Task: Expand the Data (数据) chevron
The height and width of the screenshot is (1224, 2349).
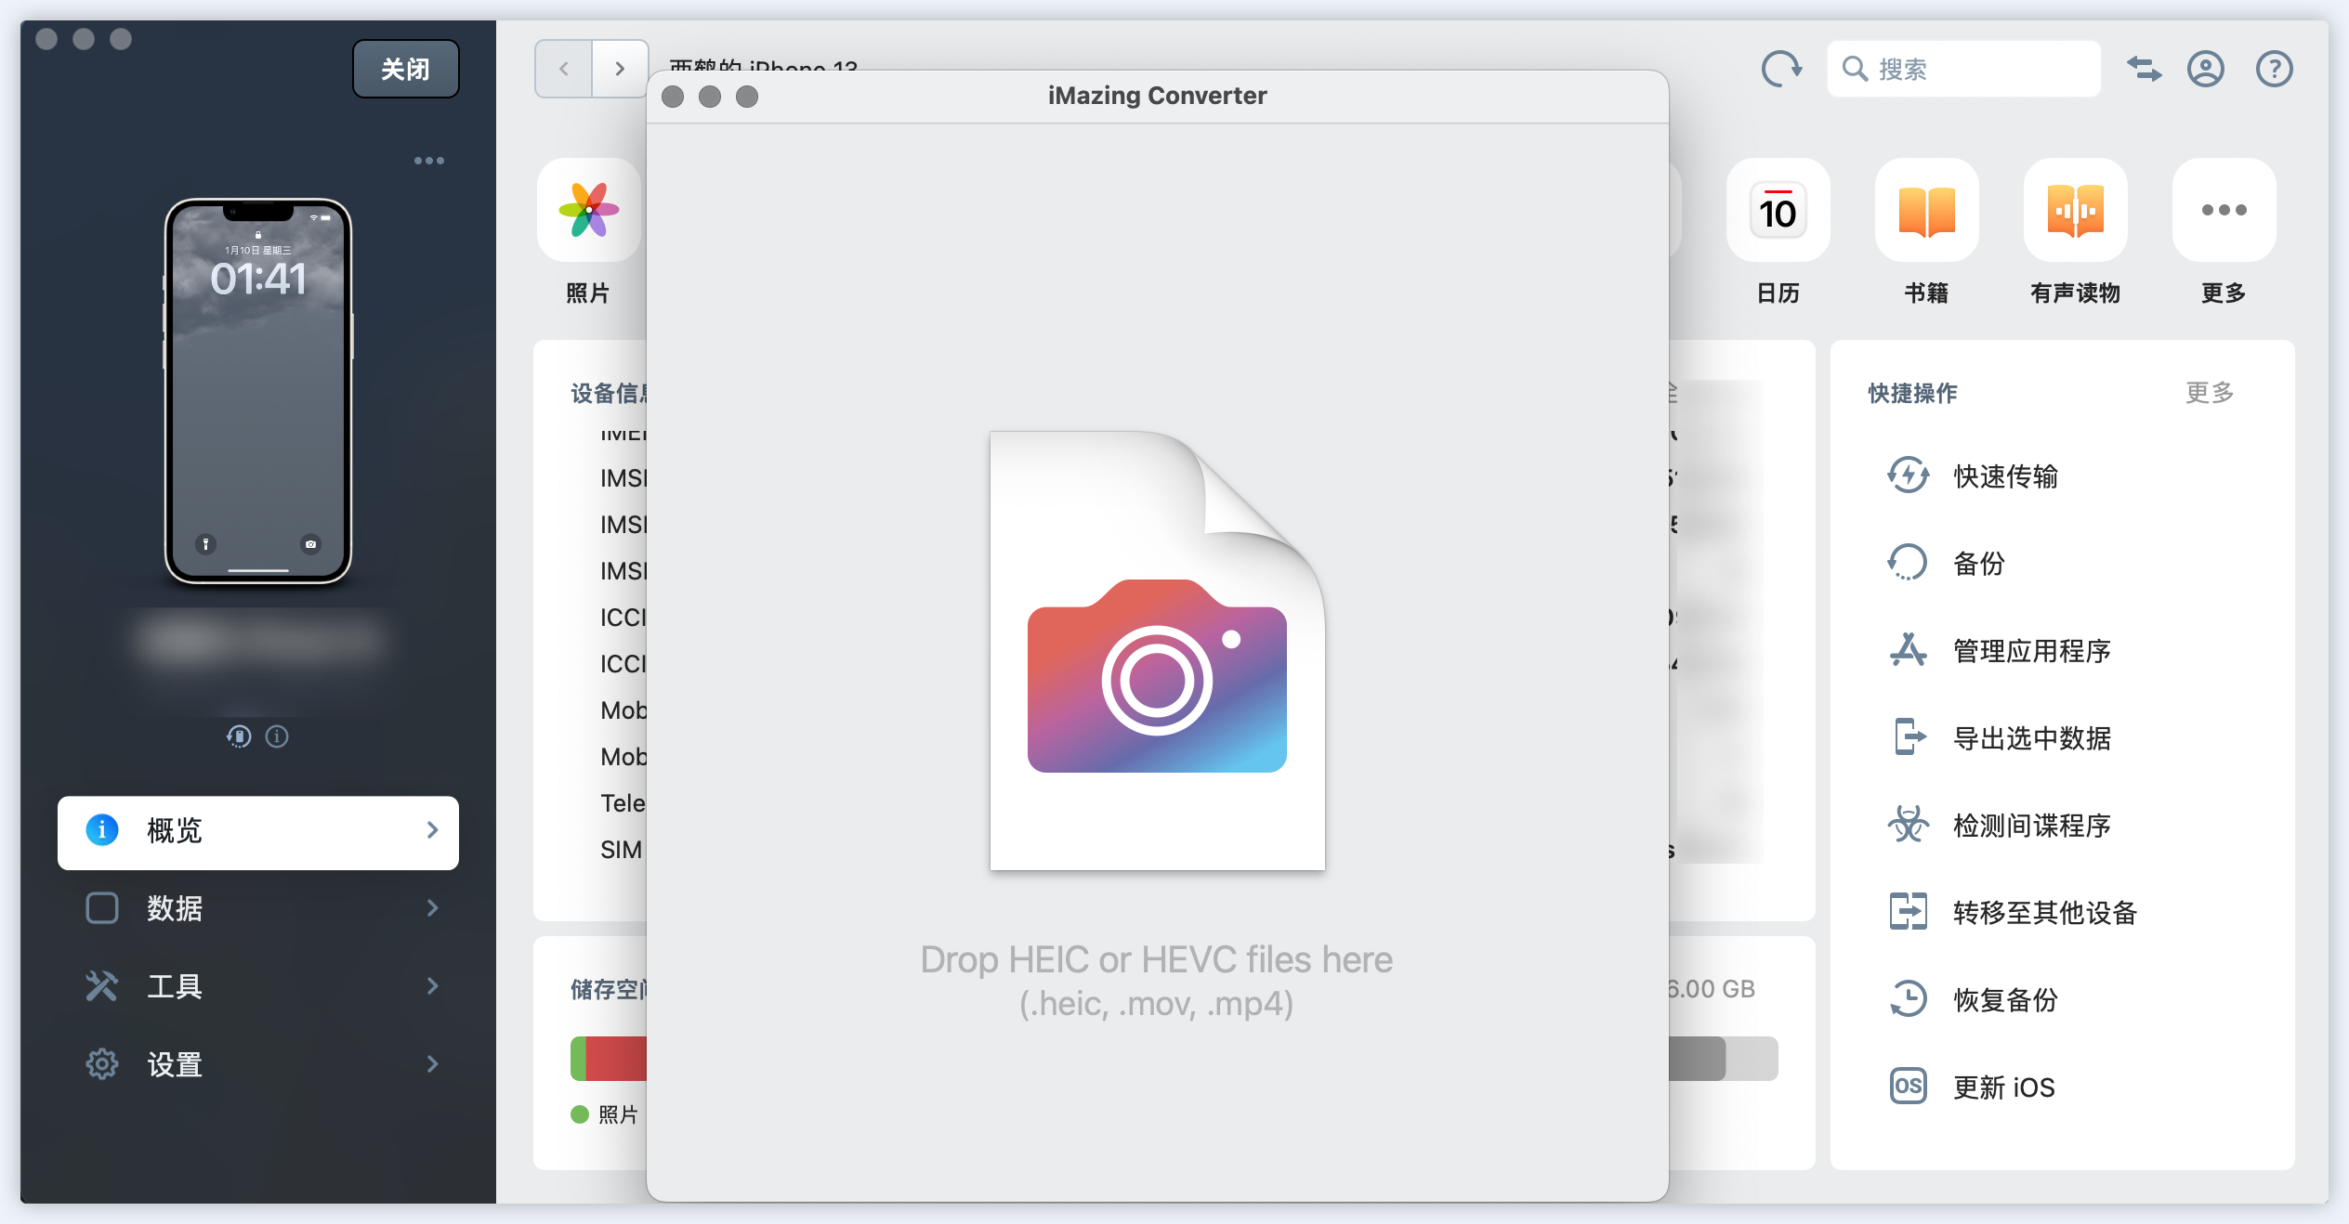Action: pyautogui.click(x=432, y=908)
